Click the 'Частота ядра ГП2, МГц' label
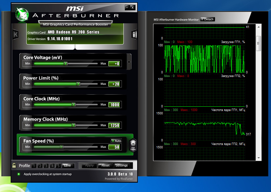Screen dimensions: 271x192 pos(228,144)
